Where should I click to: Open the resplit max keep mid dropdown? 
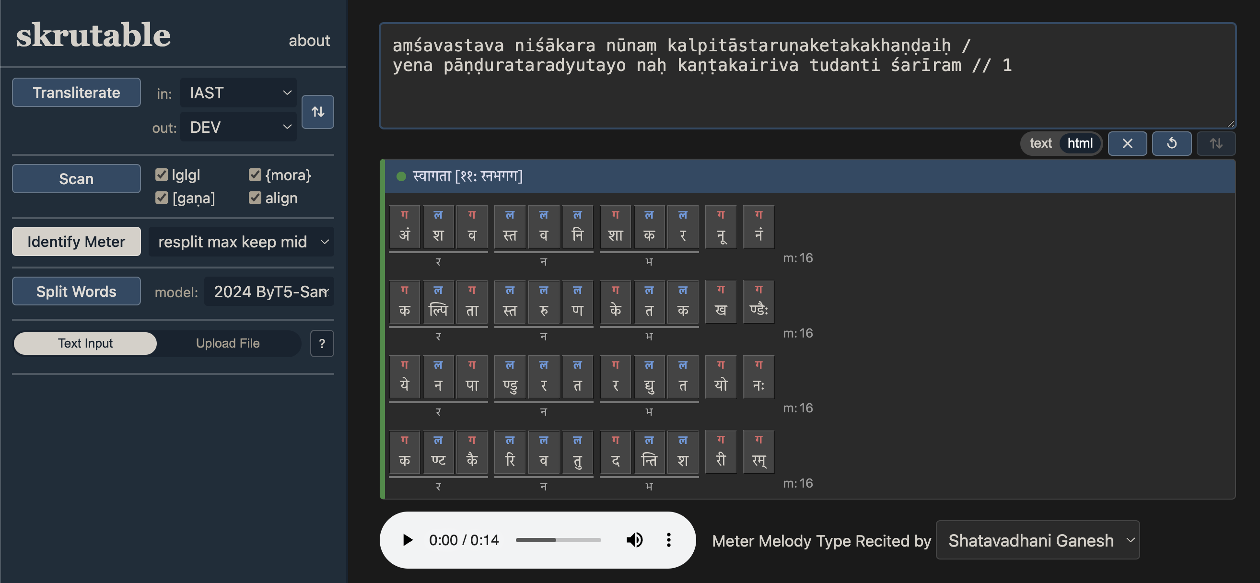tap(241, 242)
